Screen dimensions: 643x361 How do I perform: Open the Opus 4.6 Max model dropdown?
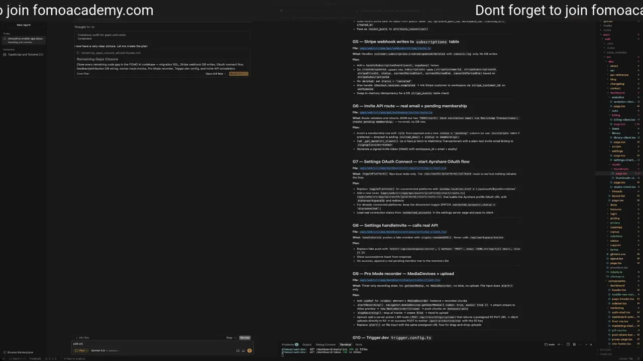[215, 74]
